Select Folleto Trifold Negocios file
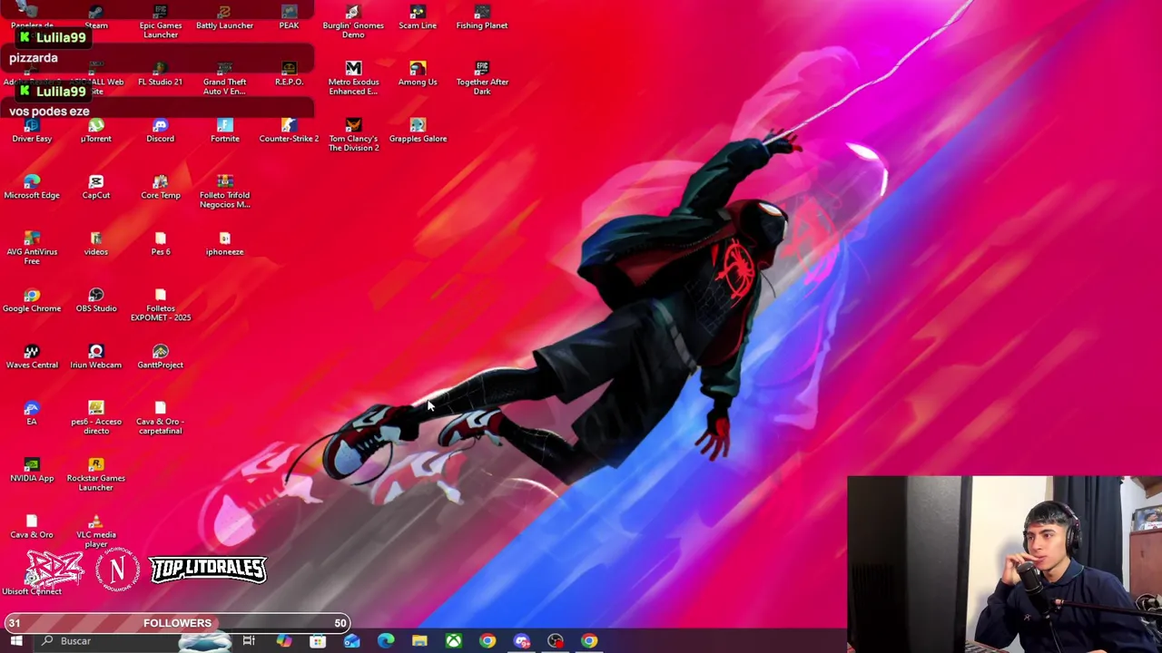This screenshot has height=653, width=1162. tap(224, 191)
